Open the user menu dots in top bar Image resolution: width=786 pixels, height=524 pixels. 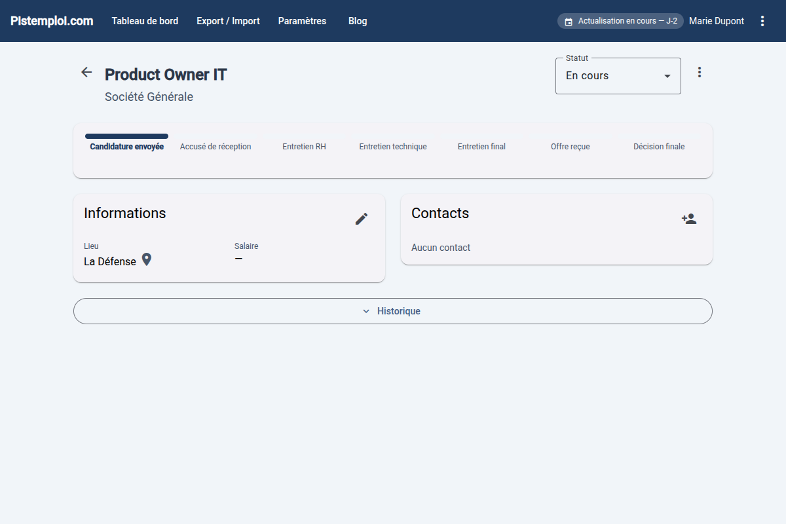point(762,21)
